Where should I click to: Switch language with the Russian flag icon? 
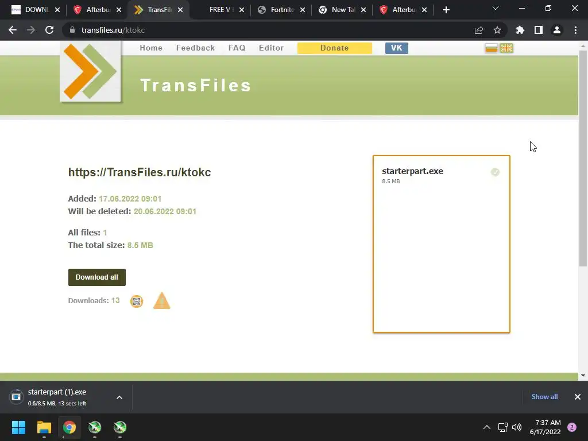click(x=491, y=48)
